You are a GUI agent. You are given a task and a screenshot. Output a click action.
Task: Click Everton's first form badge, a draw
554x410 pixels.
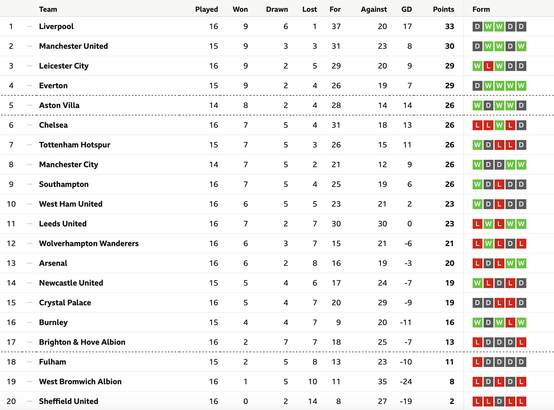477,86
